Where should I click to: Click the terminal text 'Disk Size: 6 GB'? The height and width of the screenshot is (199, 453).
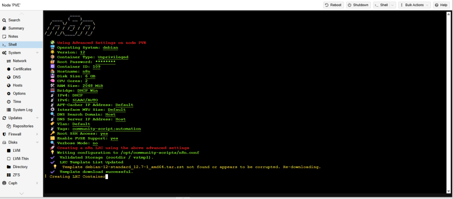pyautogui.click(x=76, y=76)
